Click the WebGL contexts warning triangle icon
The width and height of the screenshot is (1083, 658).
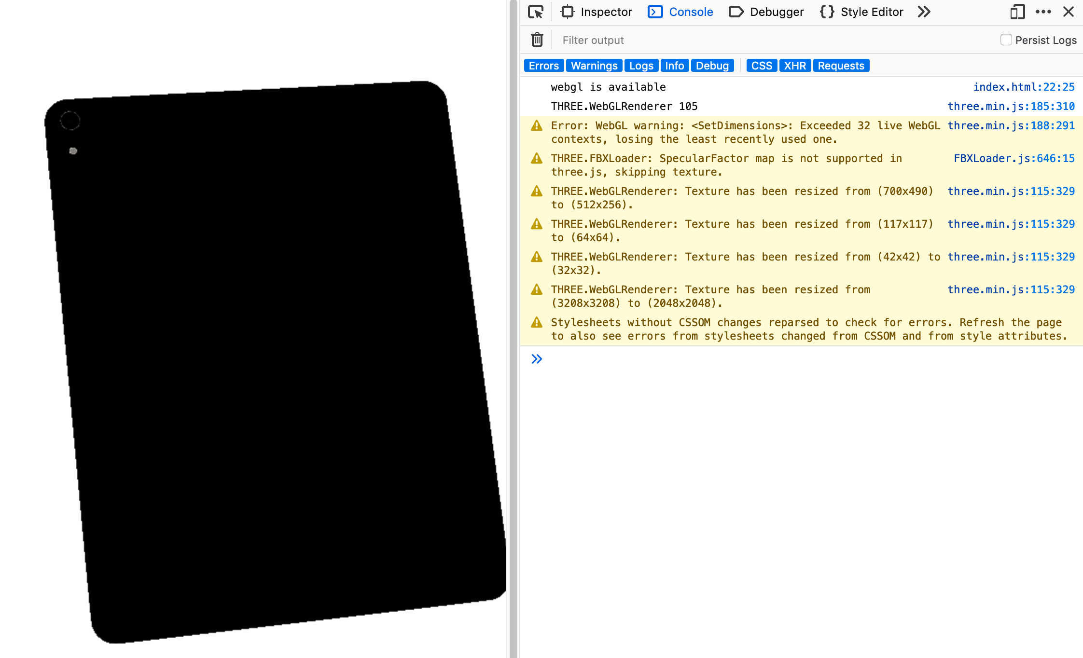537,126
